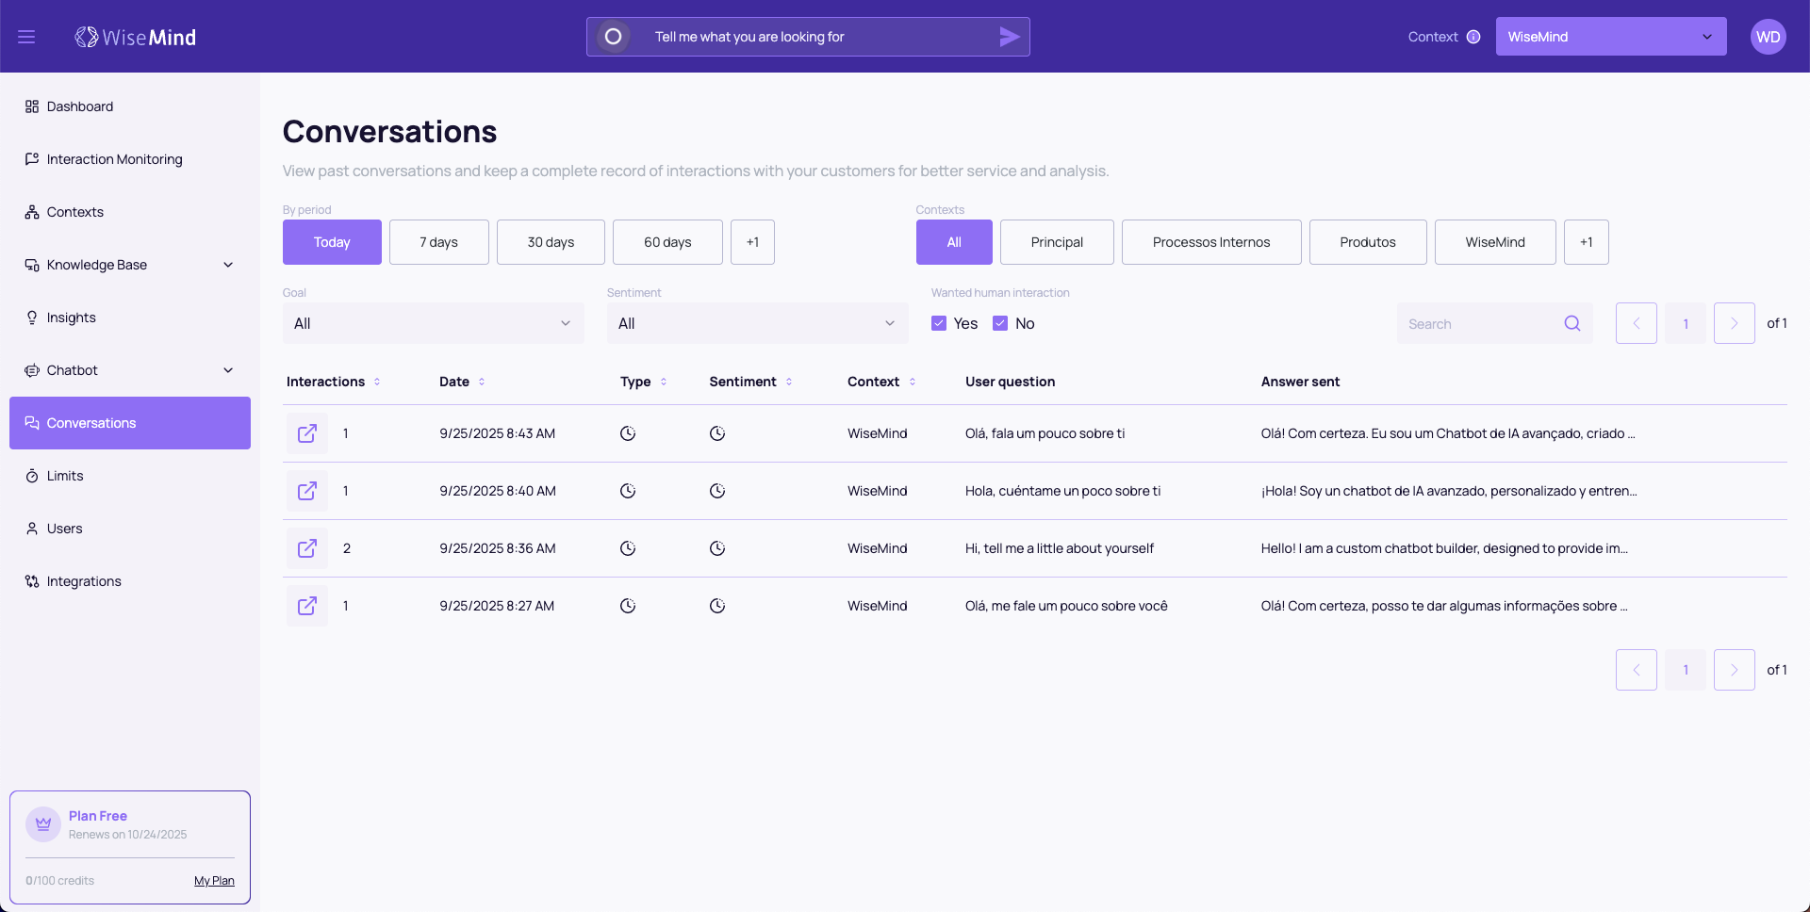
Task: Click the Context info icon
Action: point(1473,37)
